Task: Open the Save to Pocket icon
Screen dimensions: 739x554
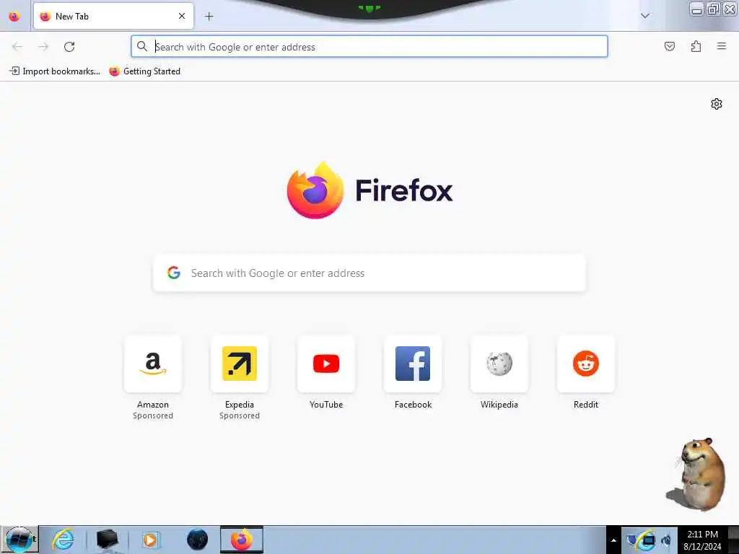Action: tap(670, 46)
